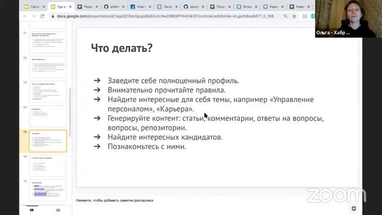The width and height of the screenshot is (382, 215).
Task: Select slide 16 thumbnail in filmstrip
Action: pyautogui.click(x=48, y=165)
